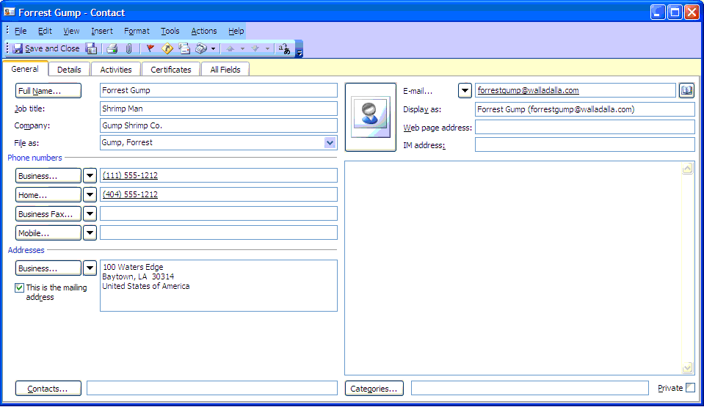Screen dimensions: 704x407
Task: Switch to the Details tab
Action: coord(69,70)
